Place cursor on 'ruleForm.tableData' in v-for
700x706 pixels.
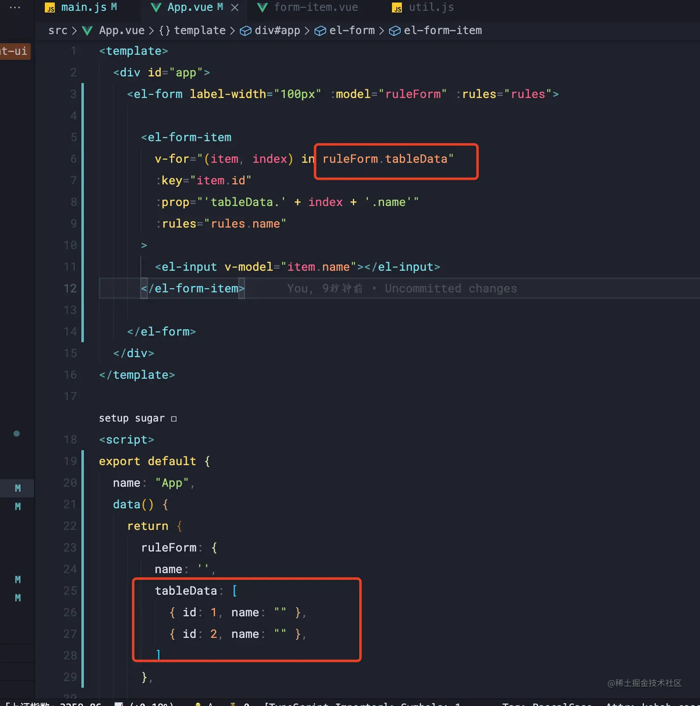point(385,159)
